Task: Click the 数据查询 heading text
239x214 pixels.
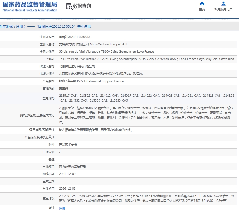Action: click(x=82, y=6)
